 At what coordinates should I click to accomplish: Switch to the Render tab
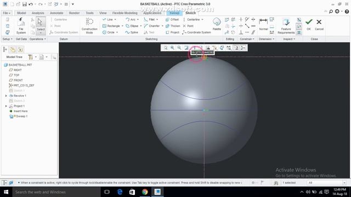[x=74, y=13]
